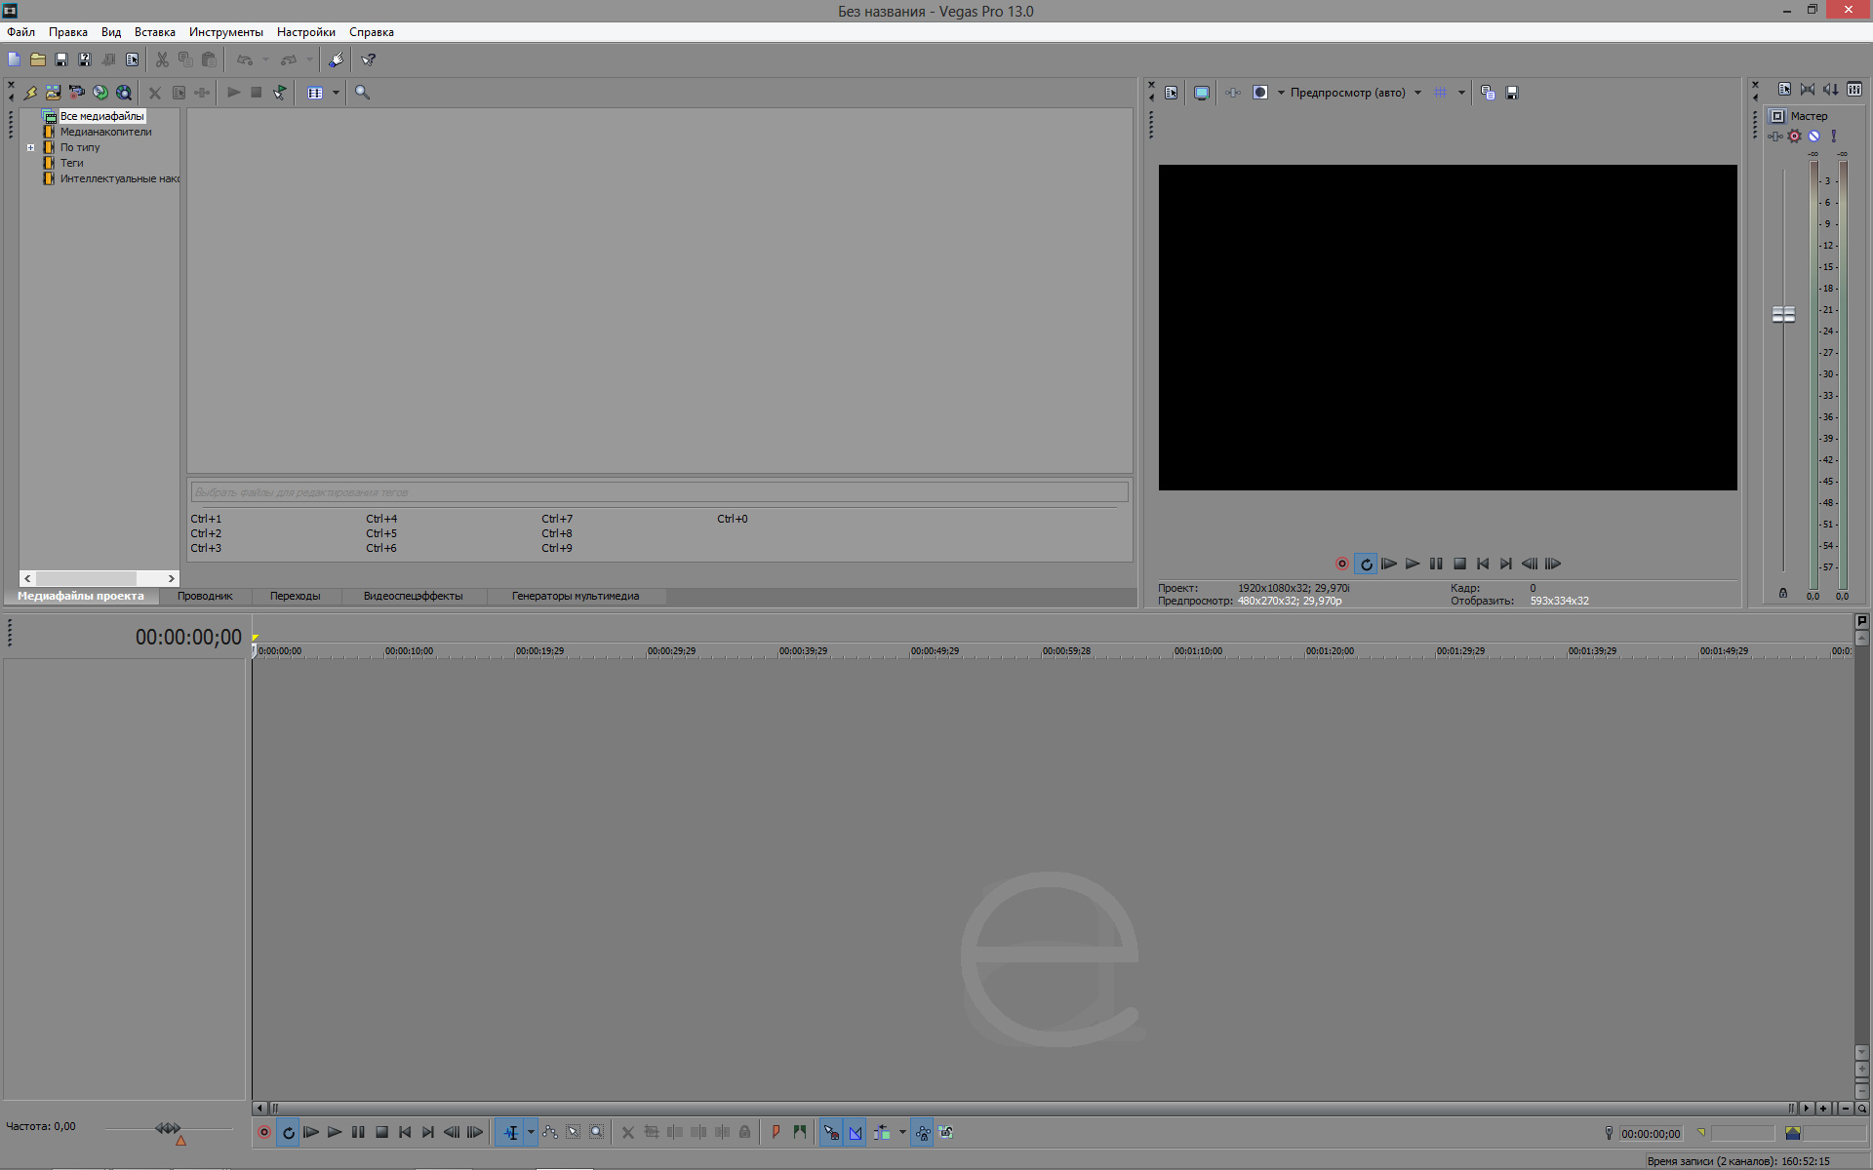Stop playback in the timeline transport
Image resolution: width=1873 pixels, height=1170 pixels.
[382, 1133]
